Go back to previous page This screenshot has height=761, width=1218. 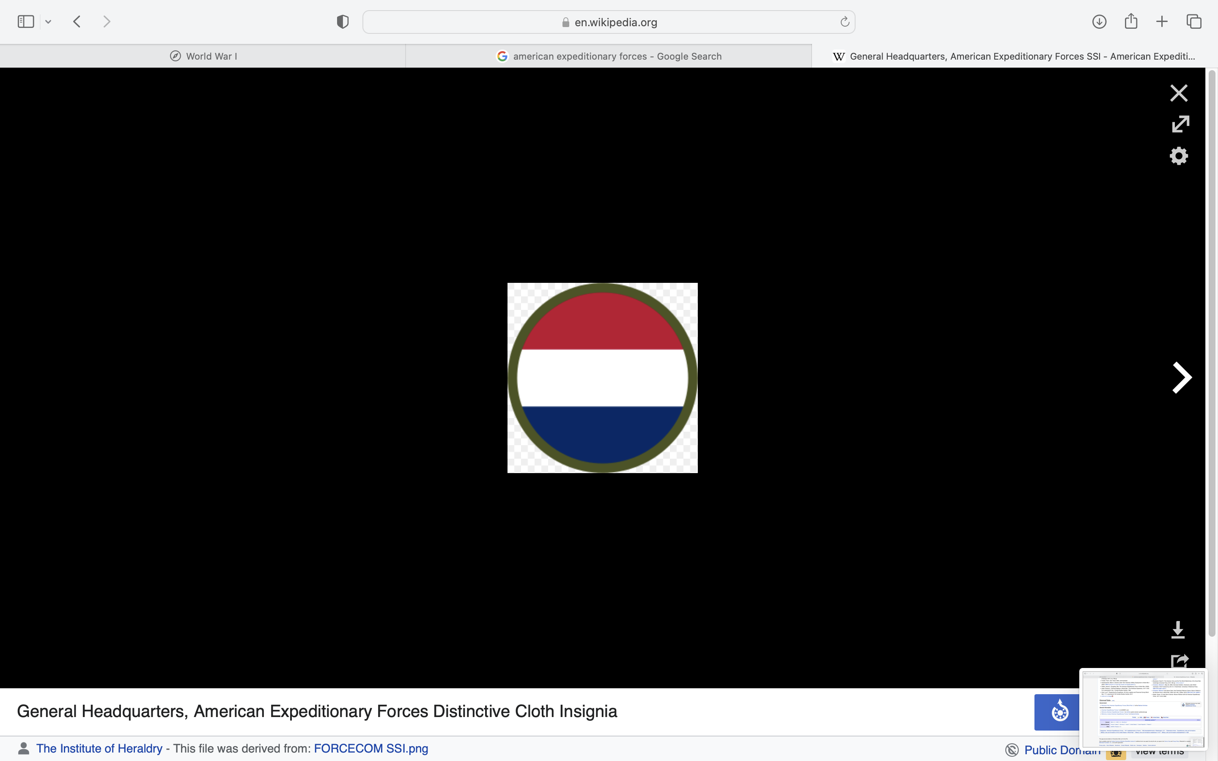(77, 22)
